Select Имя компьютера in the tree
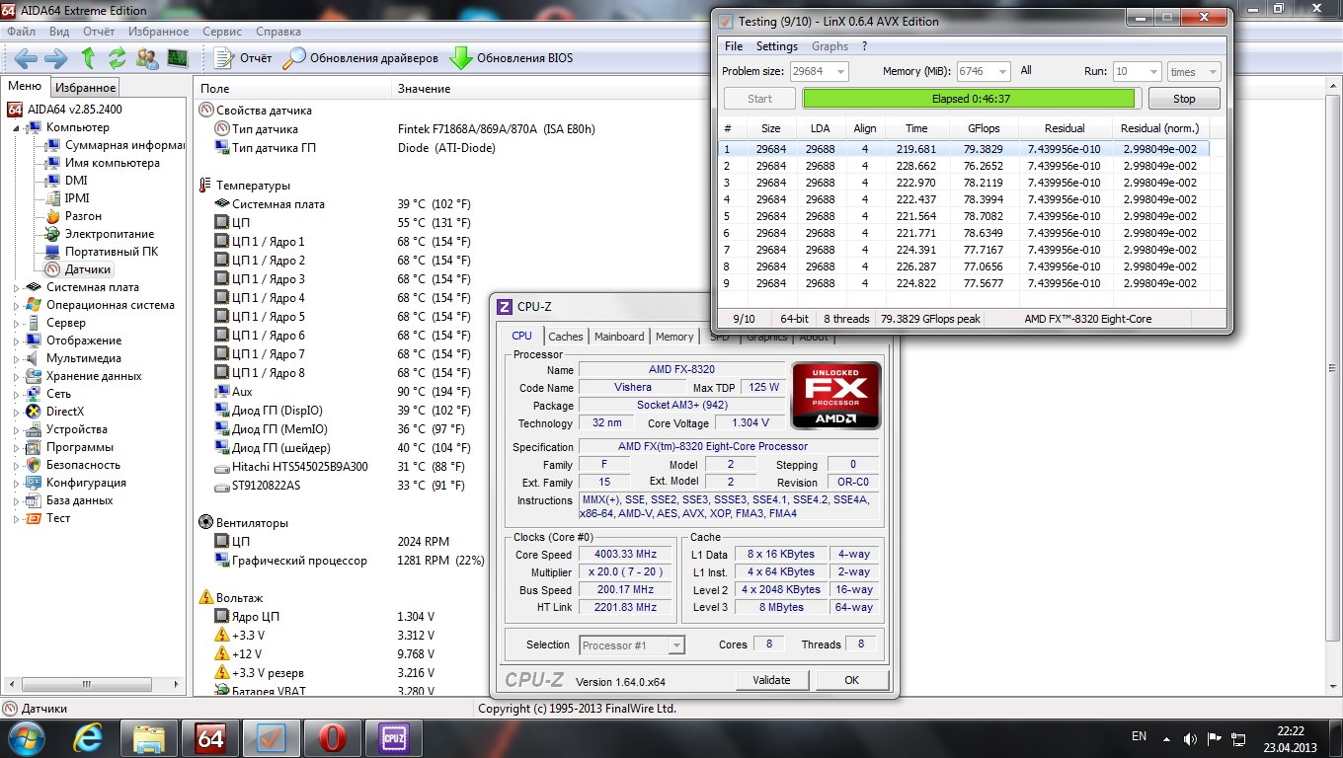1343x758 pixels. [x=102, y=163]
